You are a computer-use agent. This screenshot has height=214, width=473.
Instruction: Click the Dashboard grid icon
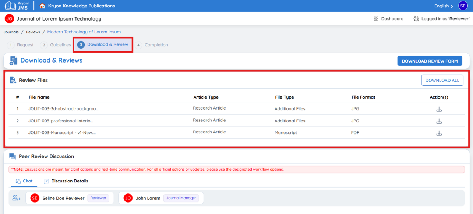point(376,19)
